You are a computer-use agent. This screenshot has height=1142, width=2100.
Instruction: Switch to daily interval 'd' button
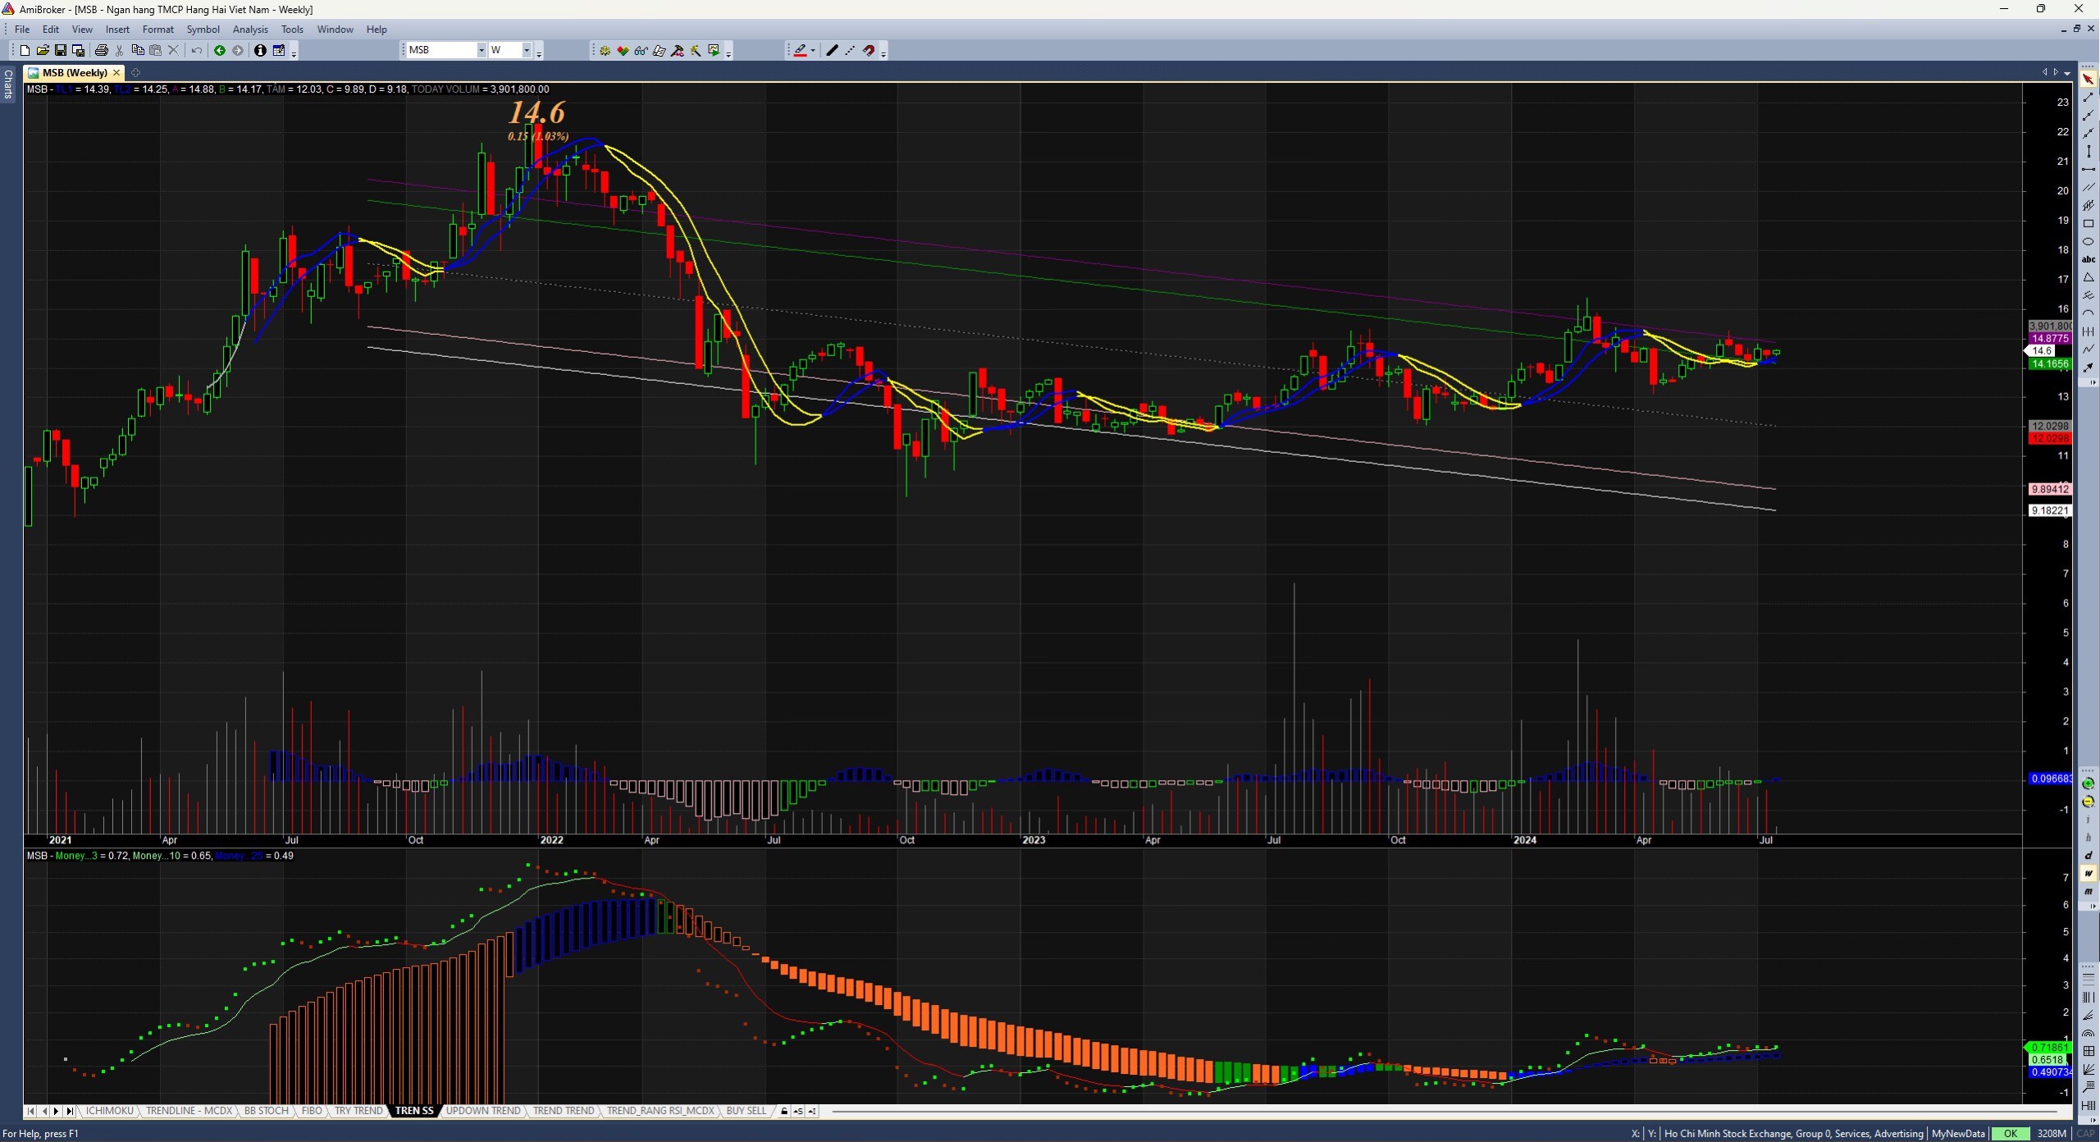[x=2088, y=855]
